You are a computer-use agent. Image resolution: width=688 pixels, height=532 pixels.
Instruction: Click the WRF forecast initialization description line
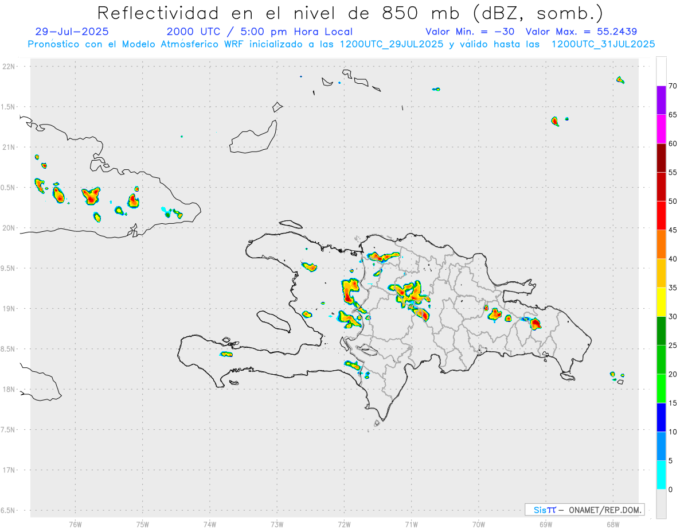pos(341,44)
